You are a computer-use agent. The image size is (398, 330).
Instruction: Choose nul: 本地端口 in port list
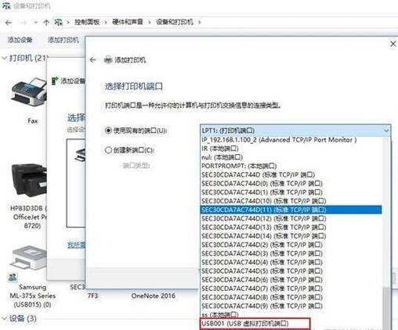(291, 157)
